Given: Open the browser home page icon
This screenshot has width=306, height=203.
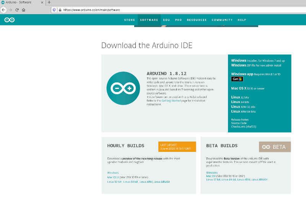Looking at the screenshot, I should 24,10.
